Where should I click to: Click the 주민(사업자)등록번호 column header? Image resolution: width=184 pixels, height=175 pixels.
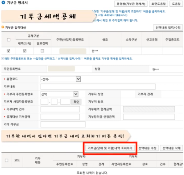pos(70,40)
